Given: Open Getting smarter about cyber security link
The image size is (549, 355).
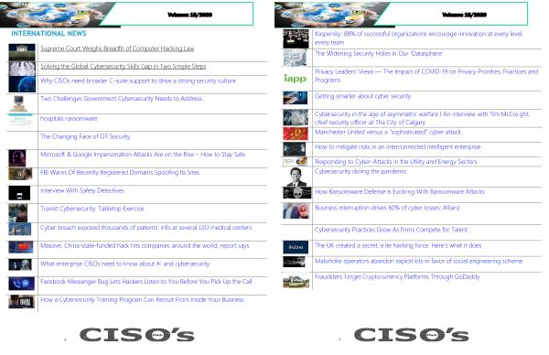Looking at the screenshot, I should point(362,96).
